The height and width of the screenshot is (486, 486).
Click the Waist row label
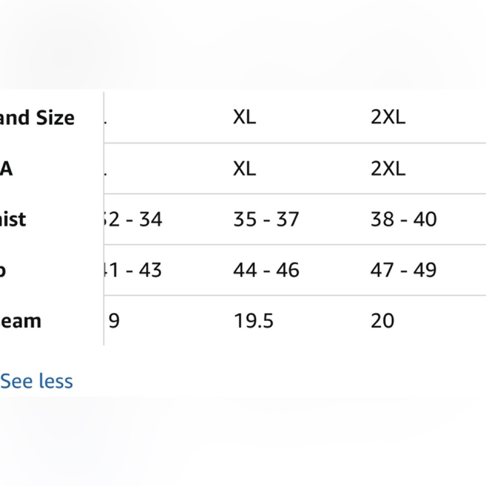13,219
